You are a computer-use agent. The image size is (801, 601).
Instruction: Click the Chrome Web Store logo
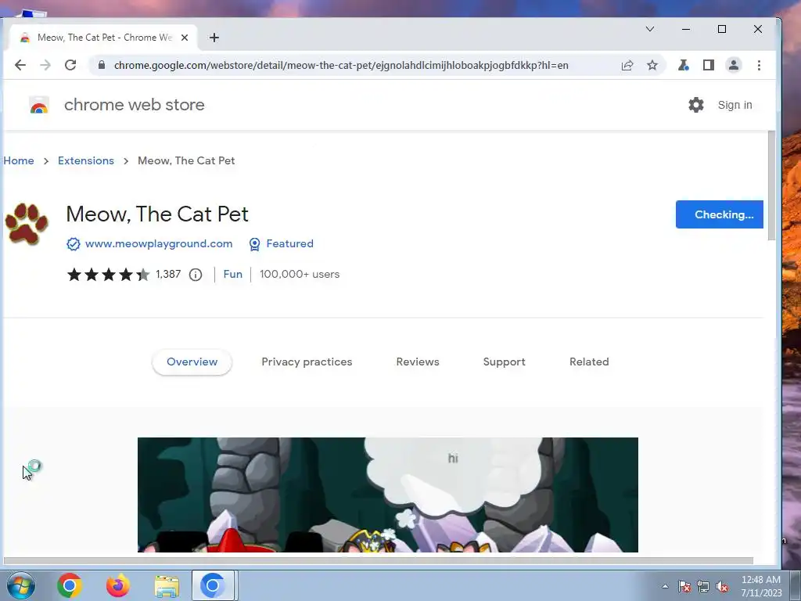39,105
